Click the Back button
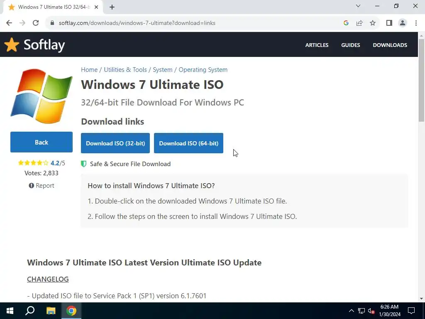 (42, 142)
